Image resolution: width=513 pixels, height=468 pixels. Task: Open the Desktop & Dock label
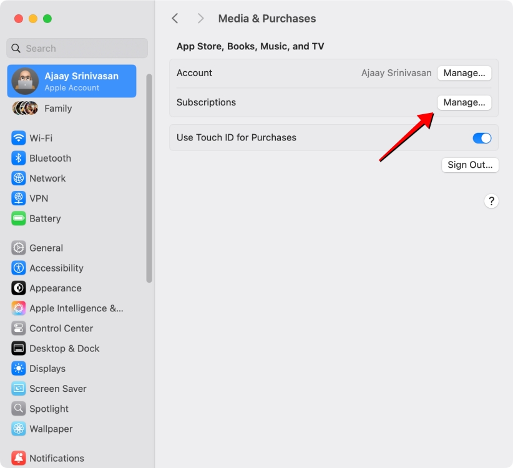point(64,348)
